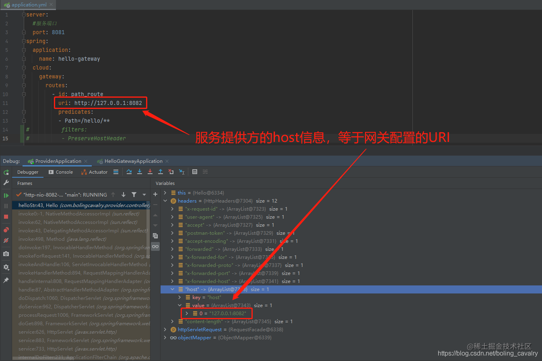Collapse the value ArrayList node
The image size is (542, 361).
pos(180,306)
